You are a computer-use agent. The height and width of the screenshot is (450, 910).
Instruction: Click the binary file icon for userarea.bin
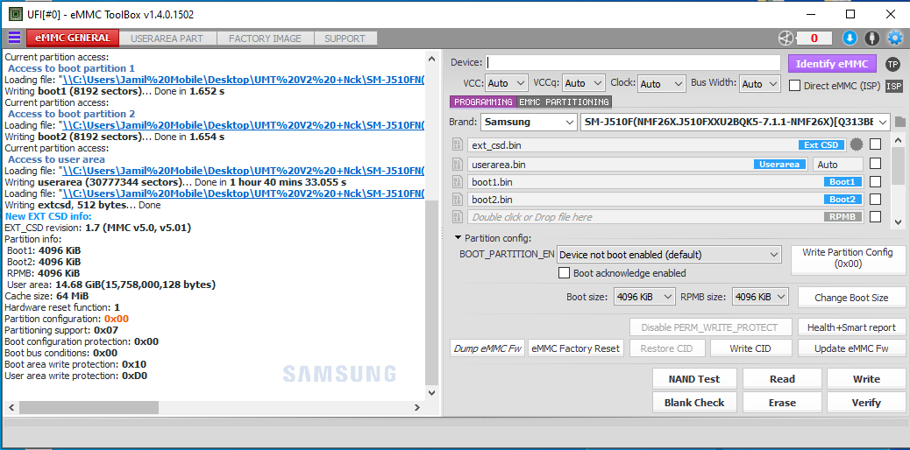click(458, 164)
